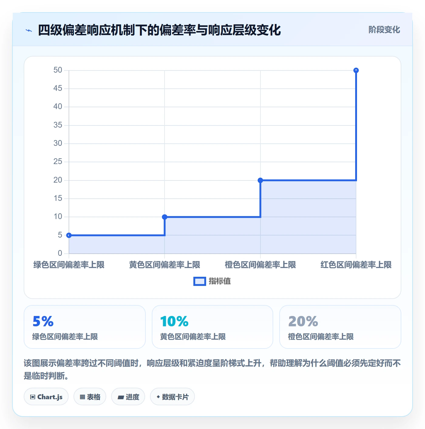The image size is (425, 429).
Task: Click the 指标值 legend label text
Action: pyautogui.click(x=220, y=281)
